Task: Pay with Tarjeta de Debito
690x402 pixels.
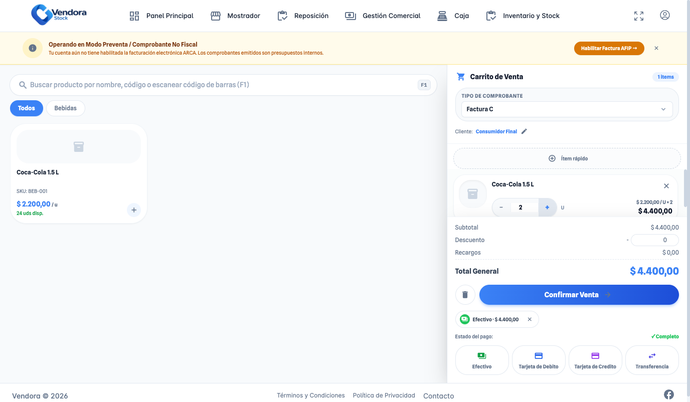Action: coord(539,360)
